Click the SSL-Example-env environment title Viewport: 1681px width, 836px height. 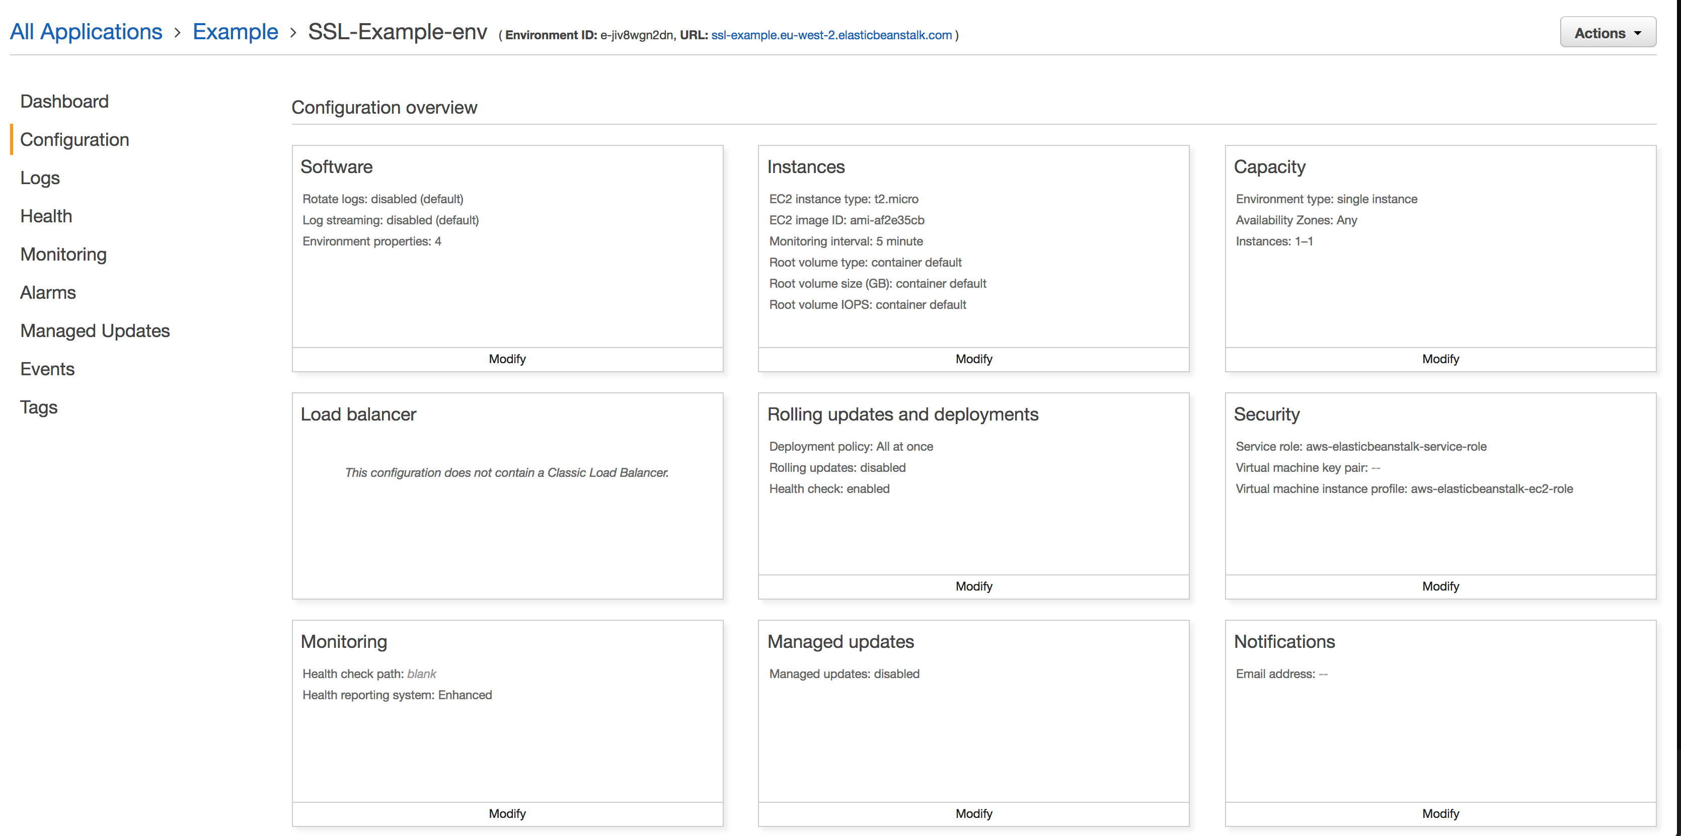[x=398, y=32]
